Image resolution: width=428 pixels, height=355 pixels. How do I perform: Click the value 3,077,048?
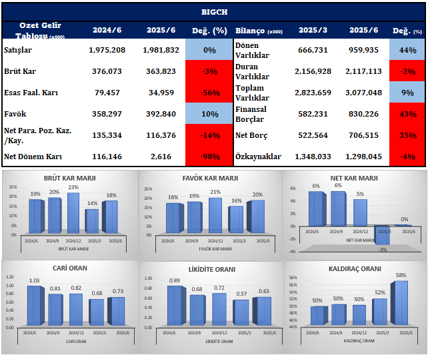[x=363, y=93]
